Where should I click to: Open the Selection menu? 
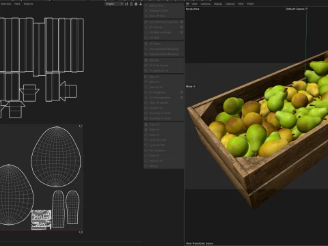(5, 4)
